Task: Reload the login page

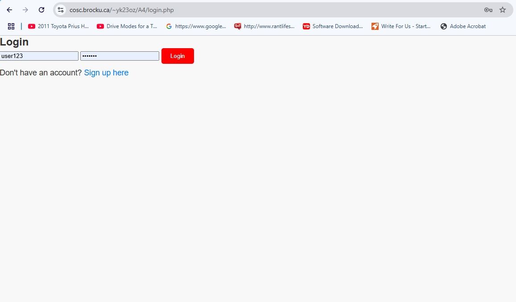Action: coord(41,10)
